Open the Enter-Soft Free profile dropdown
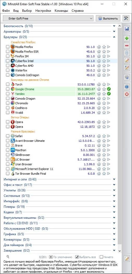132x274 pixels. point(48,18)
